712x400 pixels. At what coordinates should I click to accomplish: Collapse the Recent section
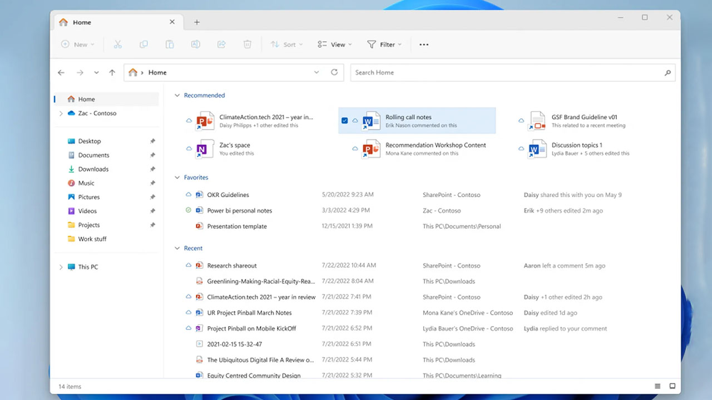[x=177, y=248]
